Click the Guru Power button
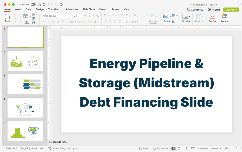This screenshot has width=242, height=152. coord(231,10)
